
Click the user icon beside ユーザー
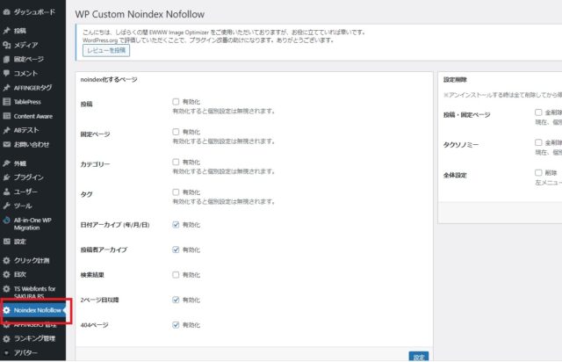coord(6,192)
